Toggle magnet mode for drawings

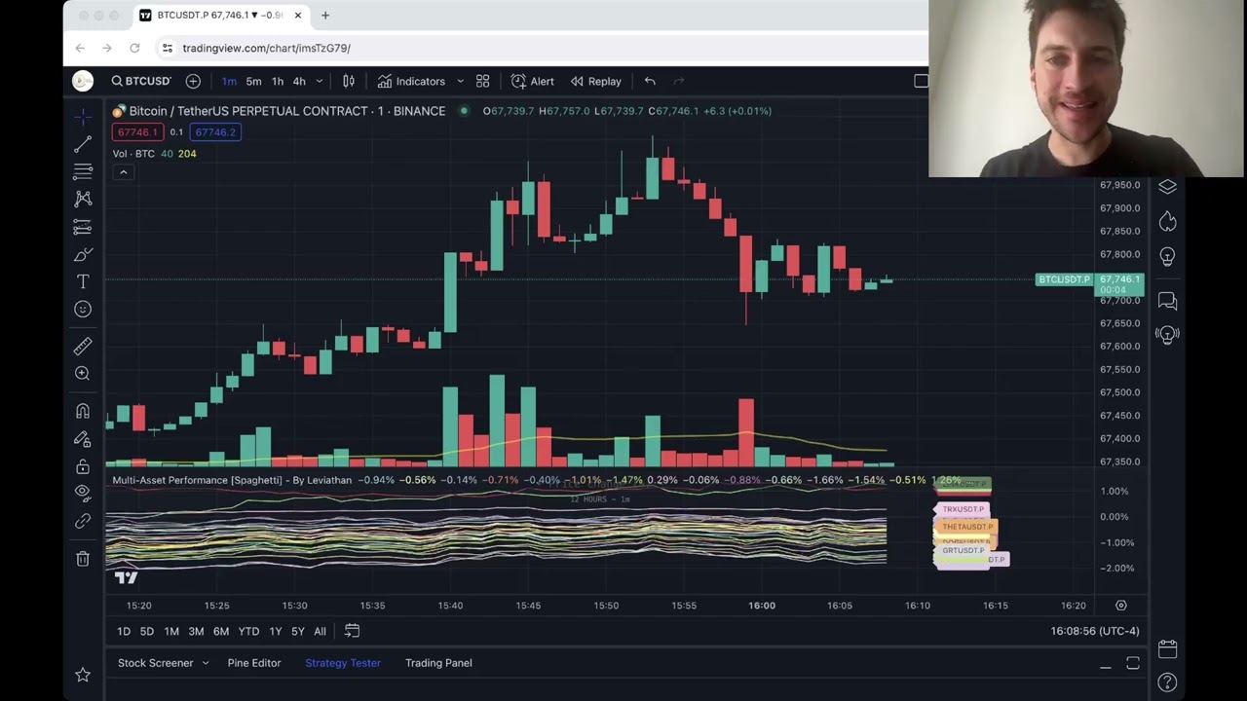[83, 411]
